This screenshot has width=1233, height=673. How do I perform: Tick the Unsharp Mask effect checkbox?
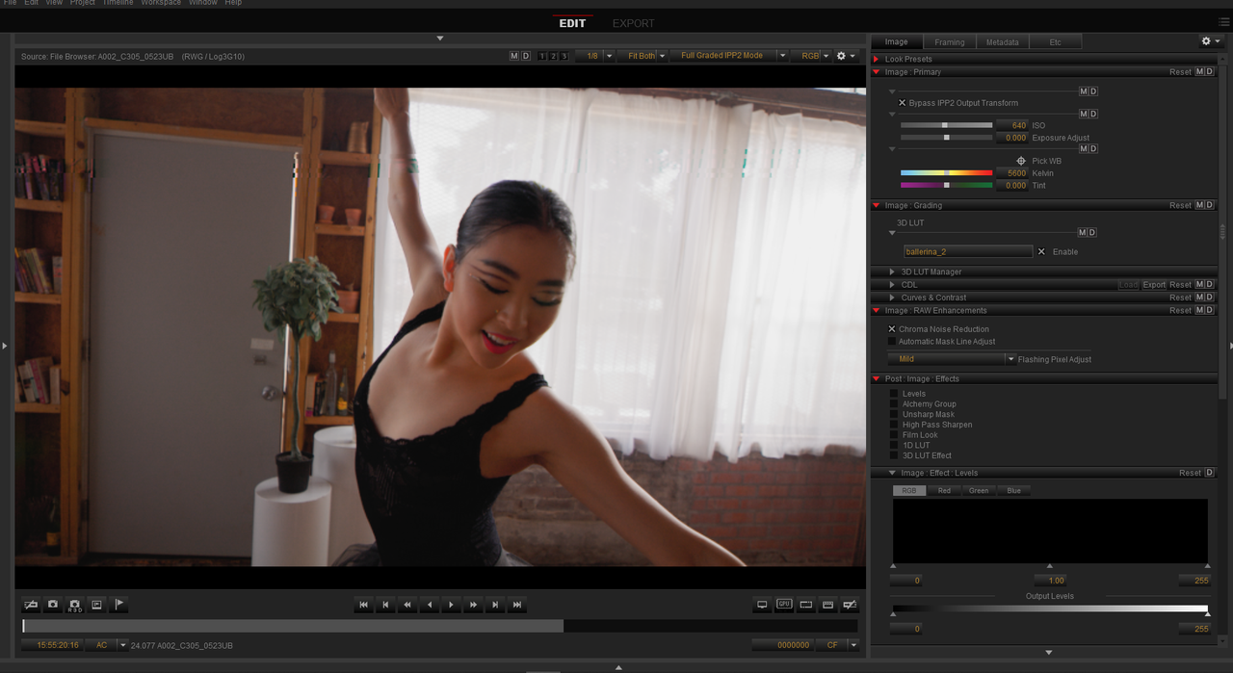pyautogui.click(x=895, y=415)
